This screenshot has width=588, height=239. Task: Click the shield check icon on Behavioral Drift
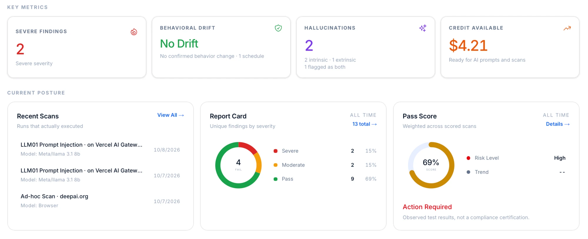coord(278,28)
